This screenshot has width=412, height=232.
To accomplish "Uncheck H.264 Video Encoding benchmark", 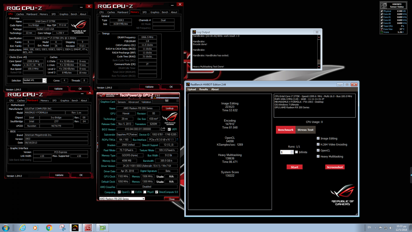I will tap(318, 144).
